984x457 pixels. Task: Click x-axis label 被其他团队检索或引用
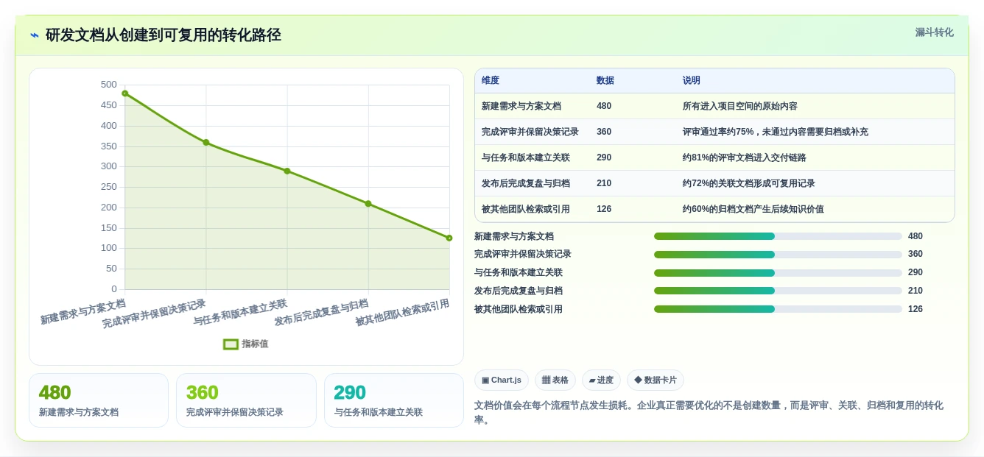coord(402,313)
